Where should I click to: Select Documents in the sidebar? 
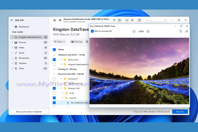click(x=24, y=58)
